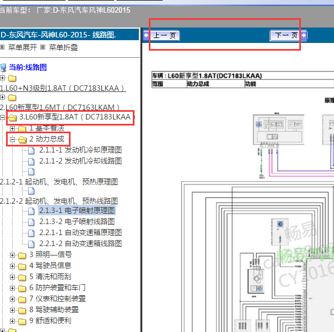
Task: Expand the 3 照明—信号 folder
Action: [12, 255]
